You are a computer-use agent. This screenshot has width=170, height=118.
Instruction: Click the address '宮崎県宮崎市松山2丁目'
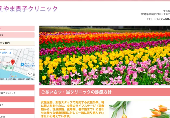[156, 14]
